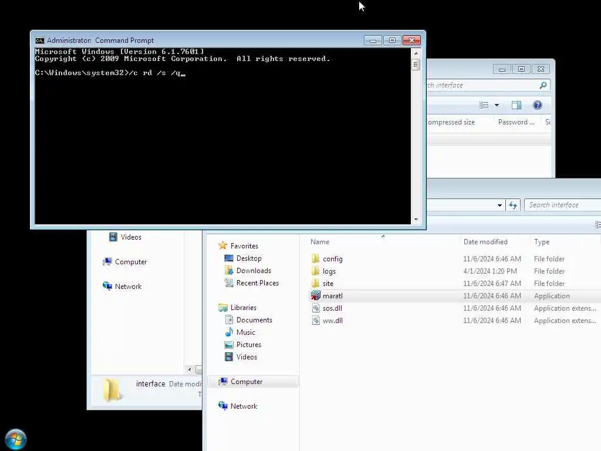Open Videos in the left back window
Screen dimensions: 601x451
131,237
